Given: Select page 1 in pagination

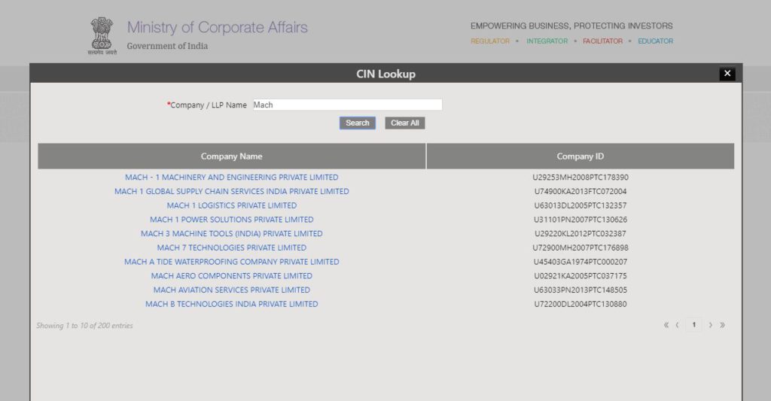Looking at the screenshot, I should tap(693, 325).
